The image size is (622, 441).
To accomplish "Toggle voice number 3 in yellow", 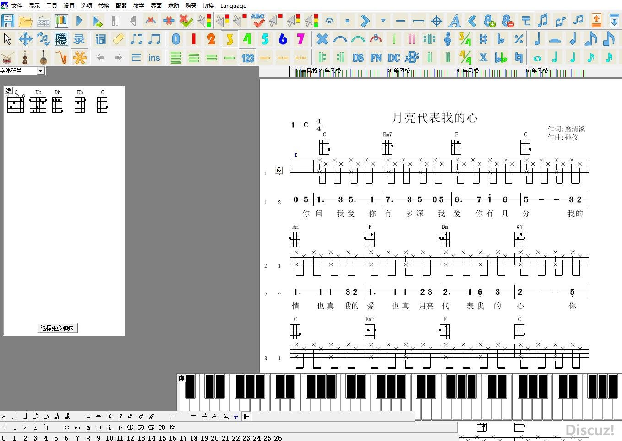I will [x=229, y=39].
